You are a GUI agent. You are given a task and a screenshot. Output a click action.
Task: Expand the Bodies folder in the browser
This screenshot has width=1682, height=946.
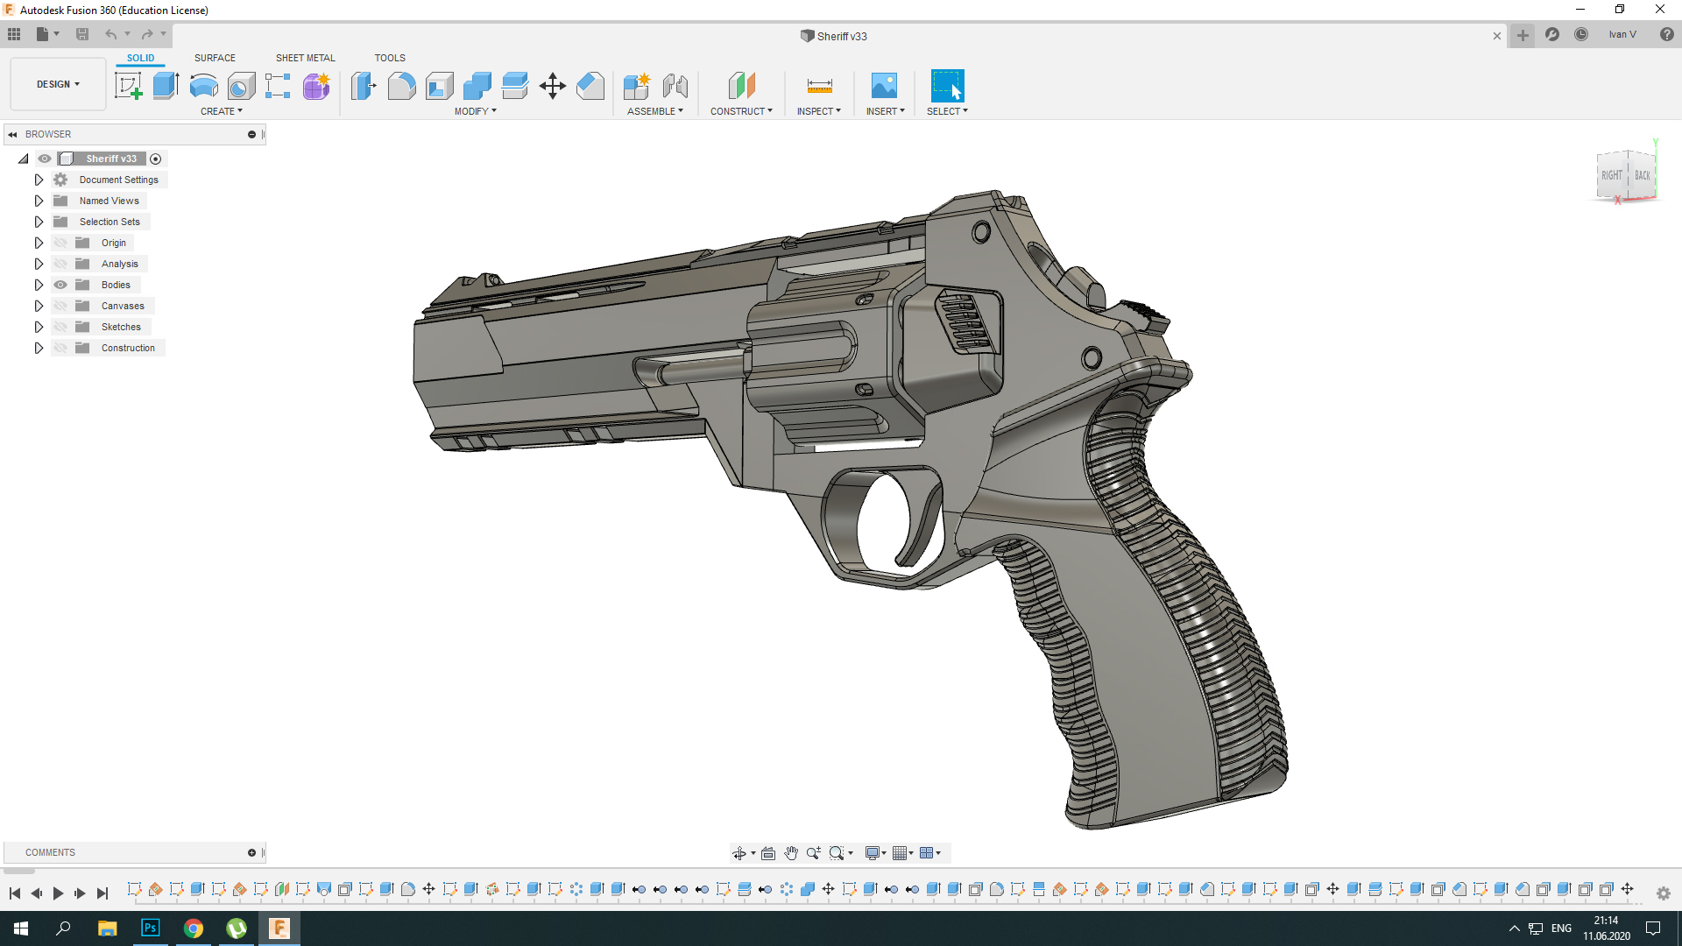click(39, 285)
